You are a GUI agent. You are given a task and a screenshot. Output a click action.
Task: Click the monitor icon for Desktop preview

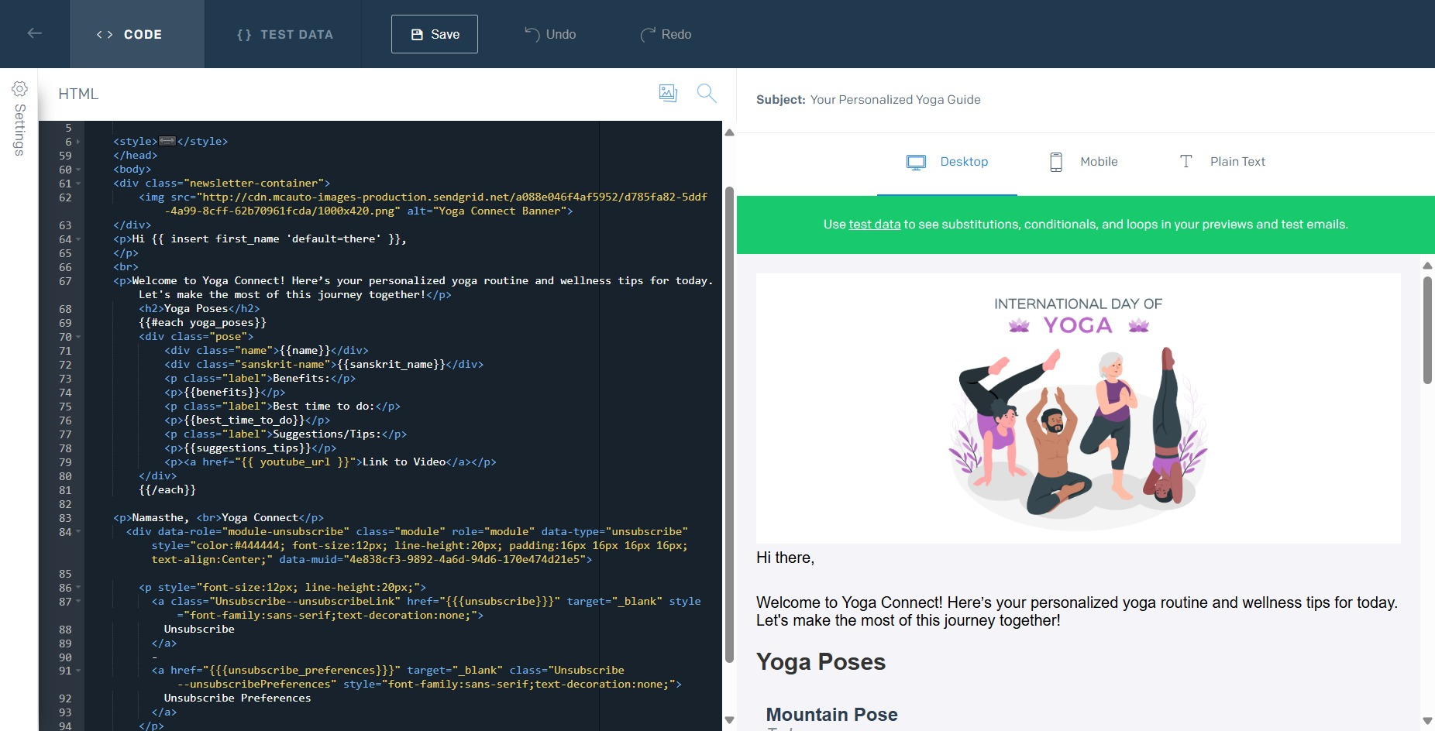click(x=916, y=161)
